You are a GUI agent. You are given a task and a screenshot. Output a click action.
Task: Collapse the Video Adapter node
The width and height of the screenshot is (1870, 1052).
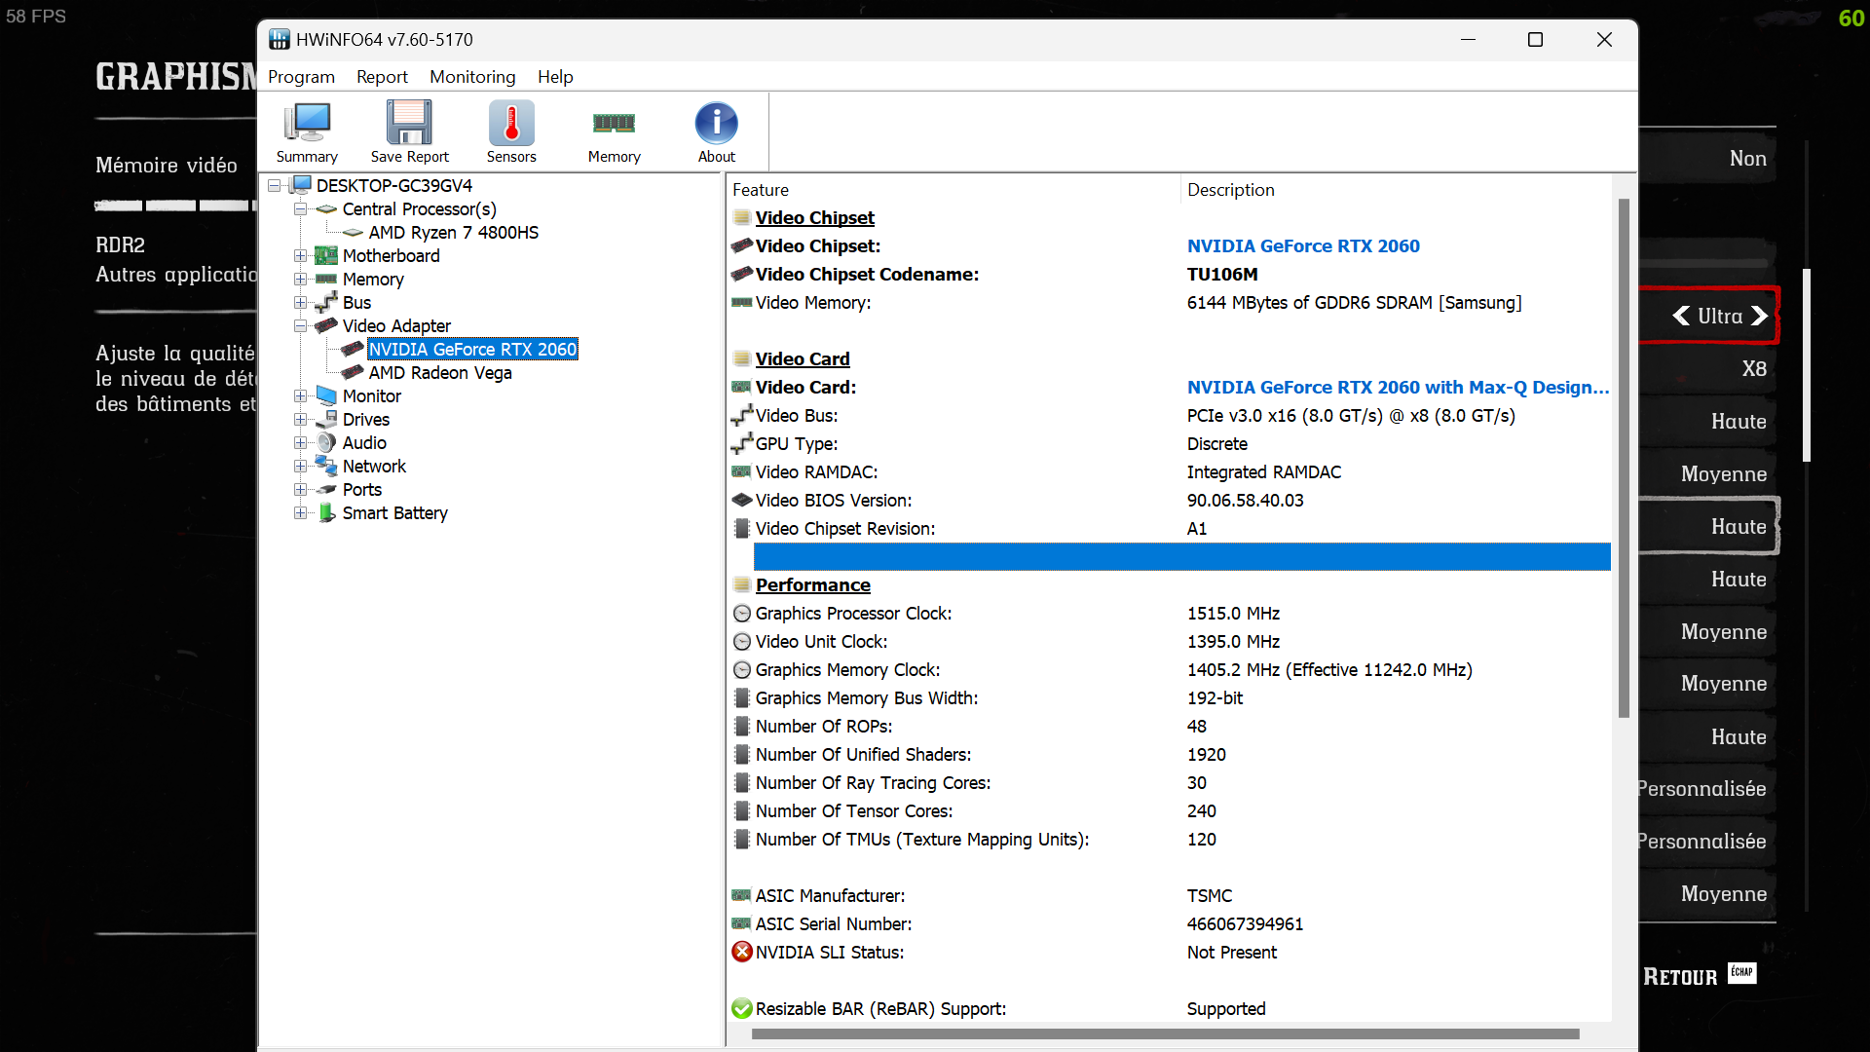pos(301,325)
